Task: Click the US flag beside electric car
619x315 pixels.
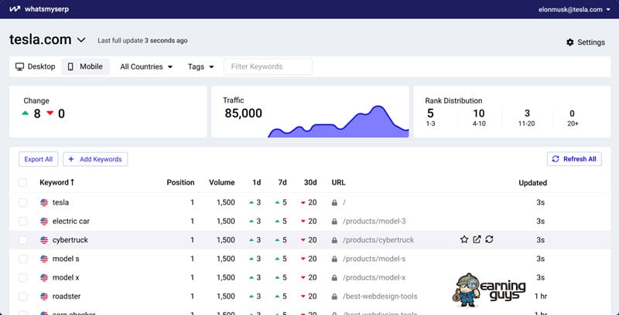Action: coord(44,222)
